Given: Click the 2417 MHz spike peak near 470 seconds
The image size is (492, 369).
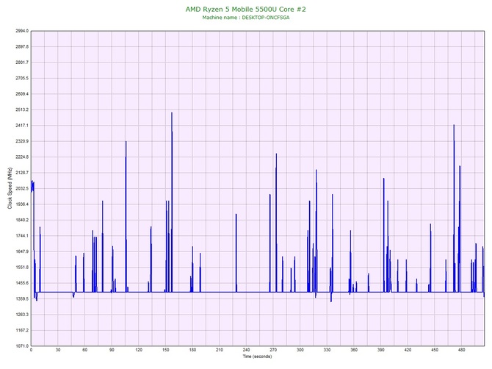Looking at the screenshot, I should (x=454, y=125).
